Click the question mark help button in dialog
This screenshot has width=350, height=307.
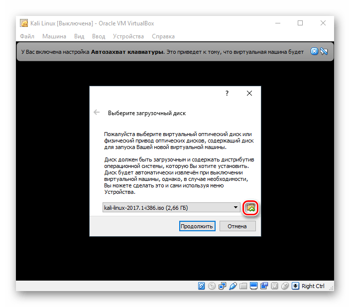coord(227,93)
